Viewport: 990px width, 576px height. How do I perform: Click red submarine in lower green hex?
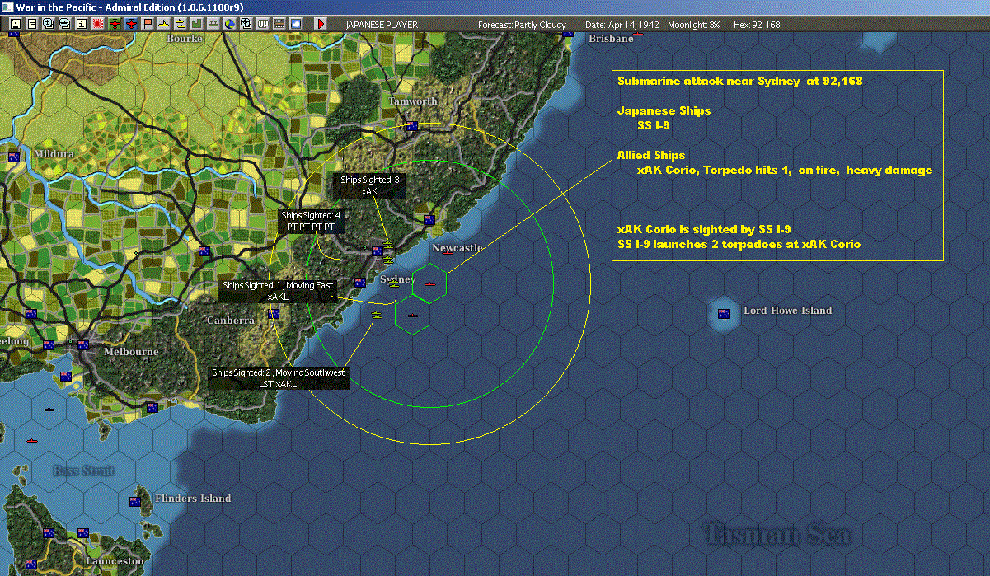coord(413,314)
